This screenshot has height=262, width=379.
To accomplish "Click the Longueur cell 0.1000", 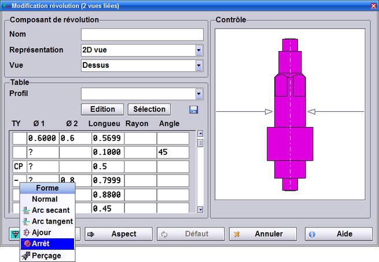I will point(108,152).
